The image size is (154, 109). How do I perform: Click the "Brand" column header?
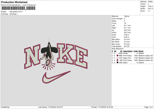141,51
